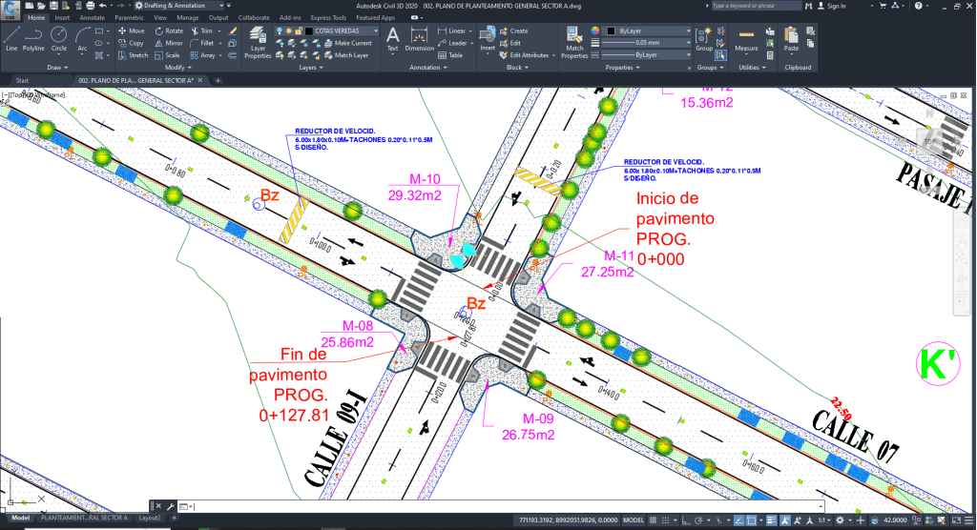977x530 pixels.
Task: Open the 1:1 annotation scale dropdown
Action: click(x=825, y=520)
